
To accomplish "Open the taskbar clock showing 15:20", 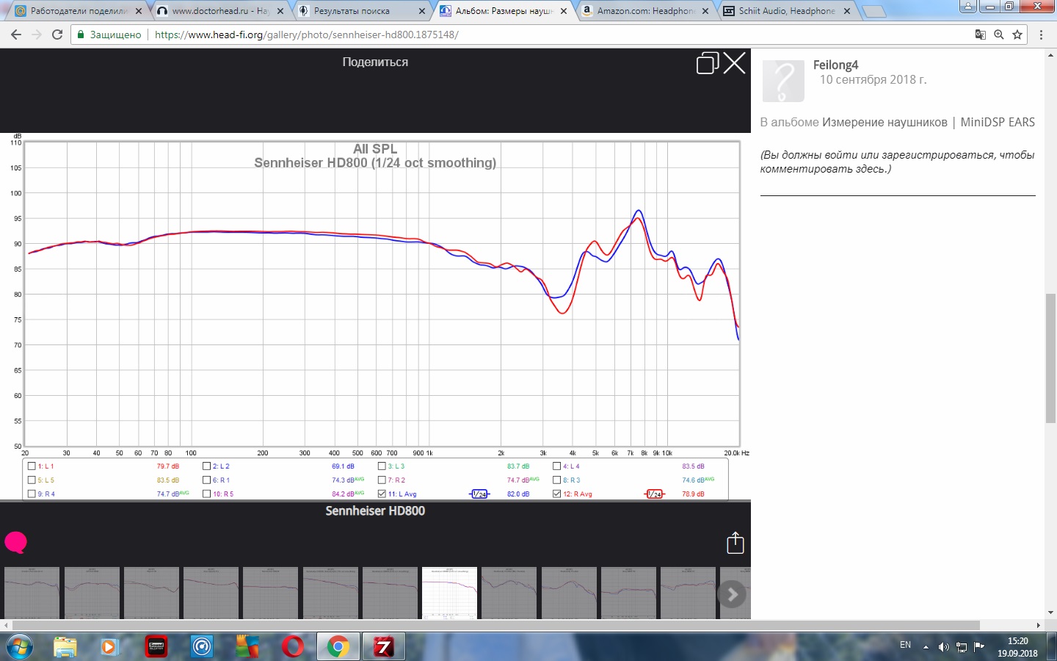I will 1017,647.
